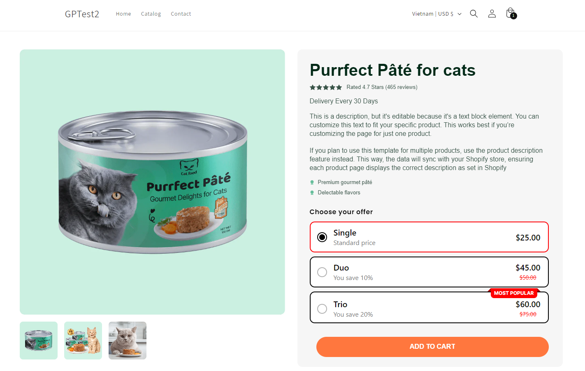Open the Catalog menu item
585x371 pixels.
pyautogui.click(x=151, y=14)
